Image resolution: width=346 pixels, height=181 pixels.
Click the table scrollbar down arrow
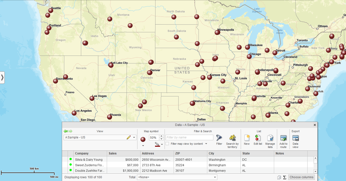point(315,171)
